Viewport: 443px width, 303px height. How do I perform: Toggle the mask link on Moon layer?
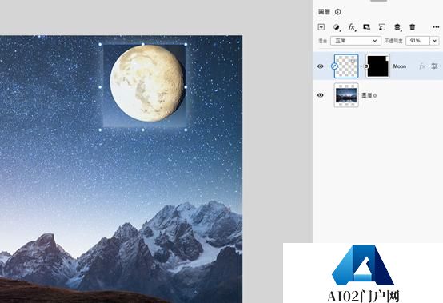tap(366, 66)
